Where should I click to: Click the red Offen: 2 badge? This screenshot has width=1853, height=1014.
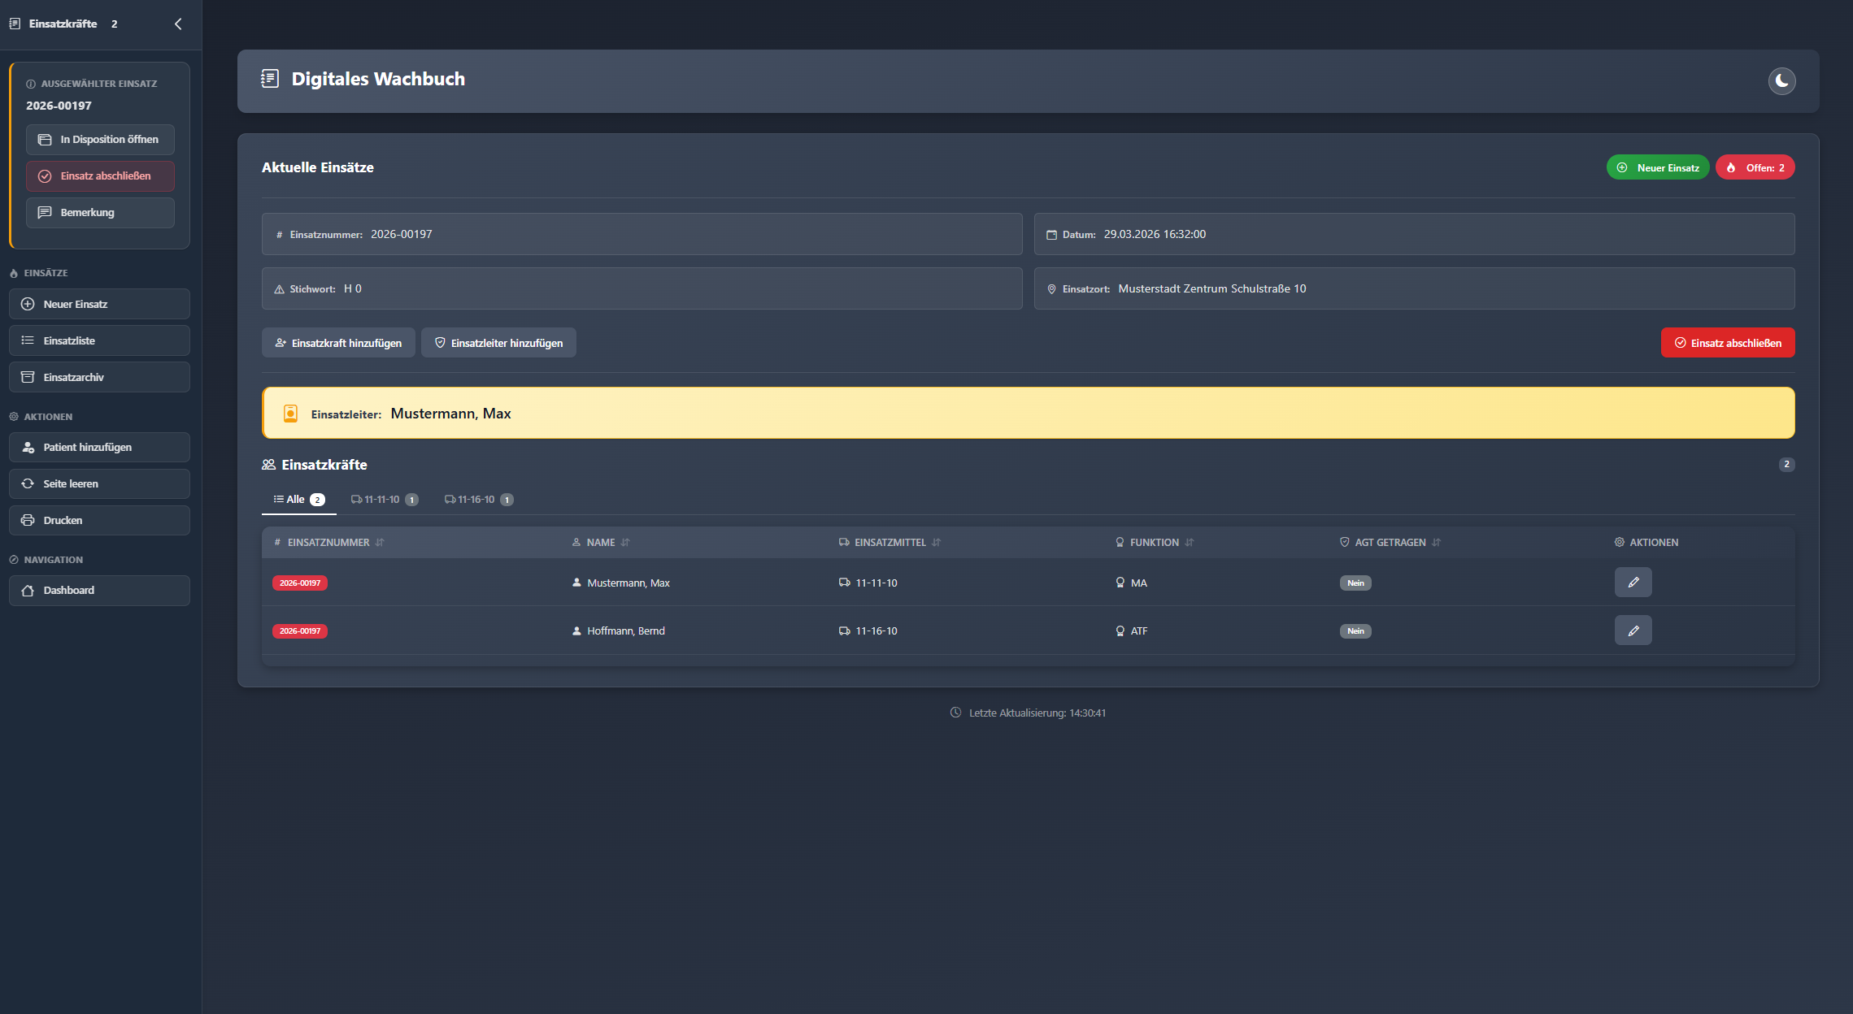click(1755, 167)
